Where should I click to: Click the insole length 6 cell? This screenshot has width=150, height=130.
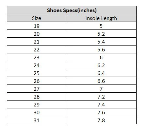101,57
